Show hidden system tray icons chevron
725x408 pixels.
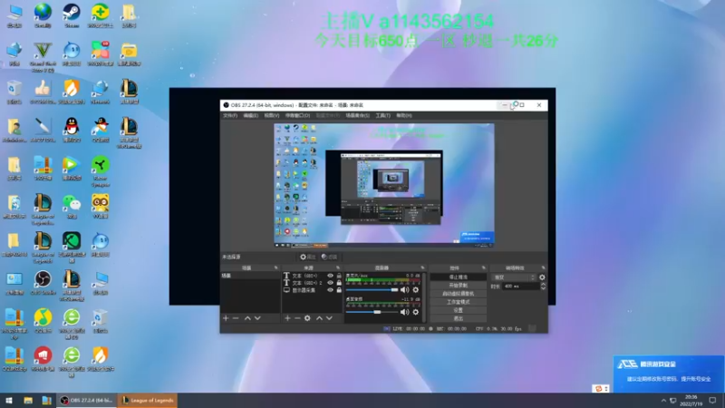[663, 401]
